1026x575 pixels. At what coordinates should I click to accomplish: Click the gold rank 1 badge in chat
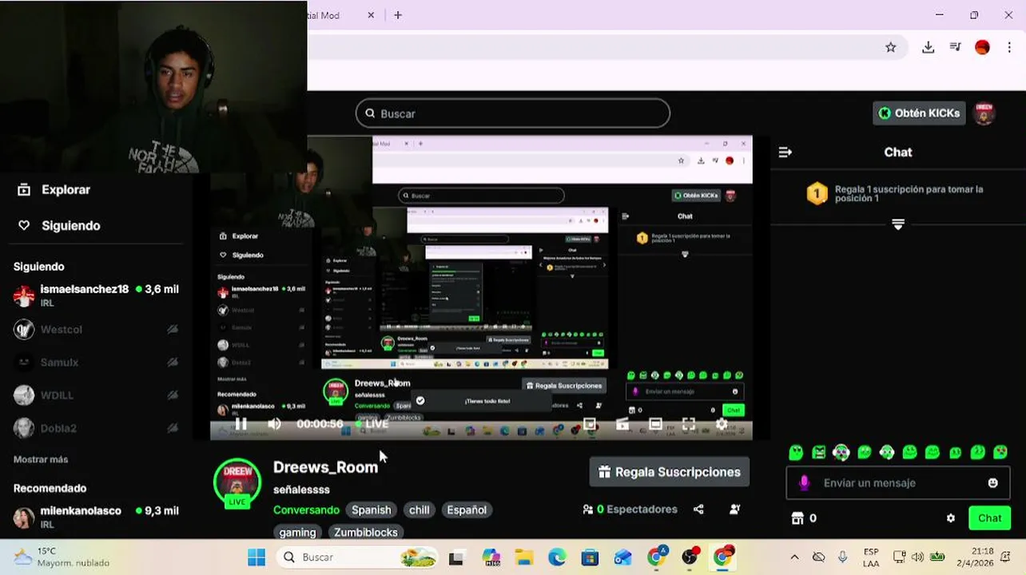[817, 193]
